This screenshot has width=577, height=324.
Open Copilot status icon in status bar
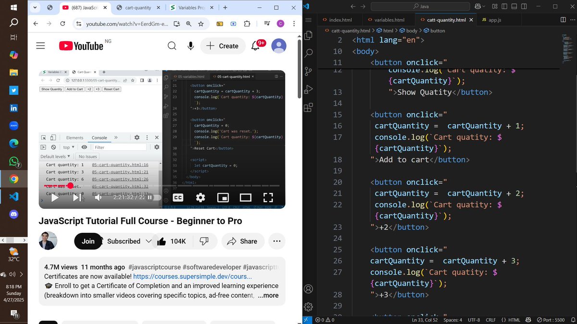[x=529, y=320]
